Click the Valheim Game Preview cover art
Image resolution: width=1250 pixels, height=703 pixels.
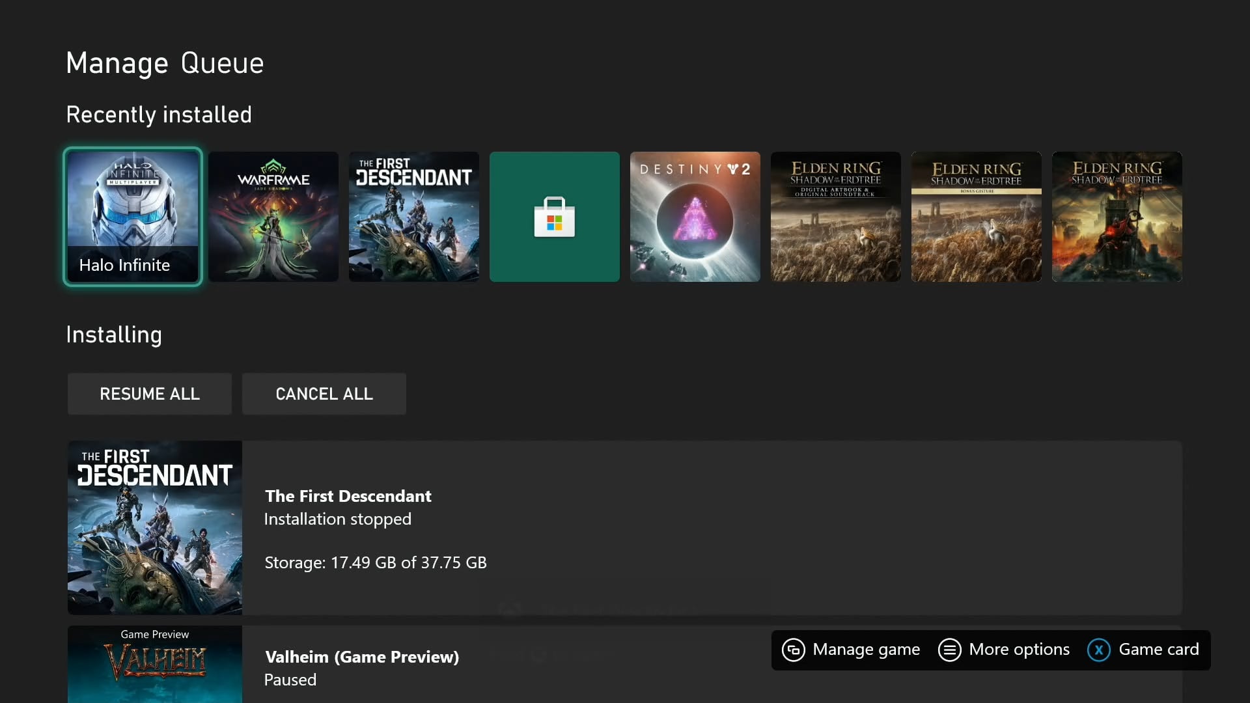pyautogui.click(x=155, y=664)
